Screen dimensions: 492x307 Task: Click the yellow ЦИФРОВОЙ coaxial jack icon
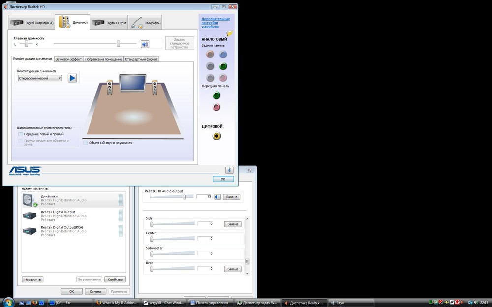pyautogui.click(x=216, y=135)
